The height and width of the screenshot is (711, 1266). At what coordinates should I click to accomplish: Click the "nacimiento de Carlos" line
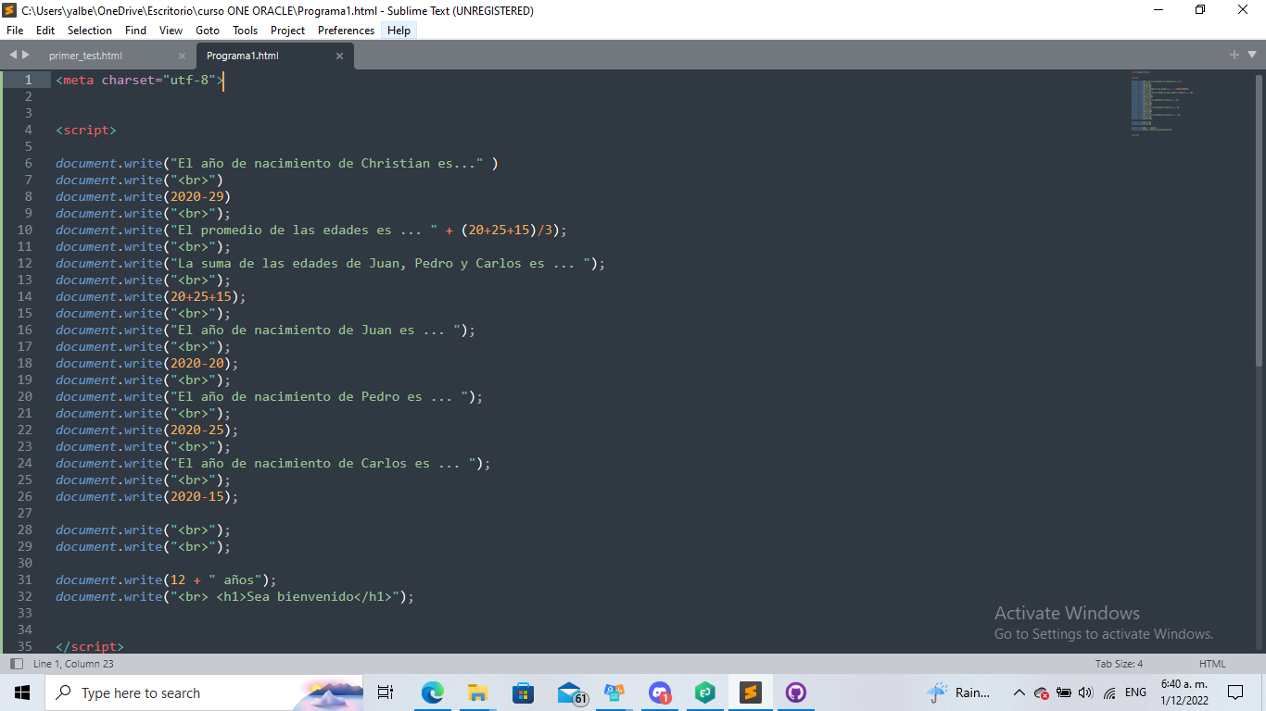(272, 463)
